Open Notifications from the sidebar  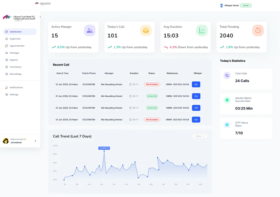coord(16,88)
